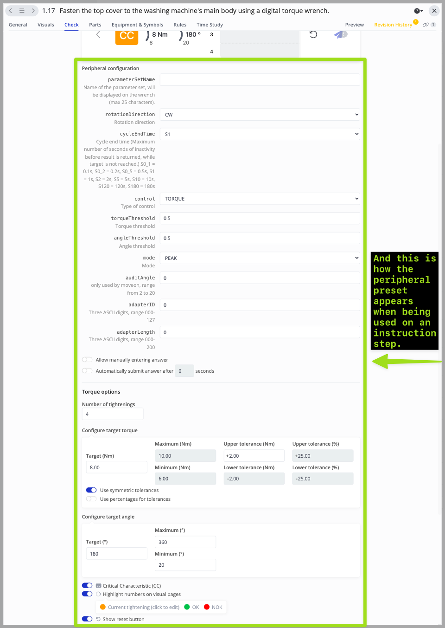Image resolution: width=445 pixels, height=628 pixels.
Task: Click the parameterSetName input field
Action: pyautogui.click(x=260, y=80)
